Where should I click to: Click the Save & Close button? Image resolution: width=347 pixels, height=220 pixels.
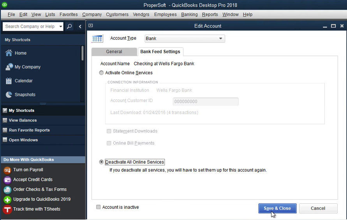pyautogui.click(x=277, y=208)
